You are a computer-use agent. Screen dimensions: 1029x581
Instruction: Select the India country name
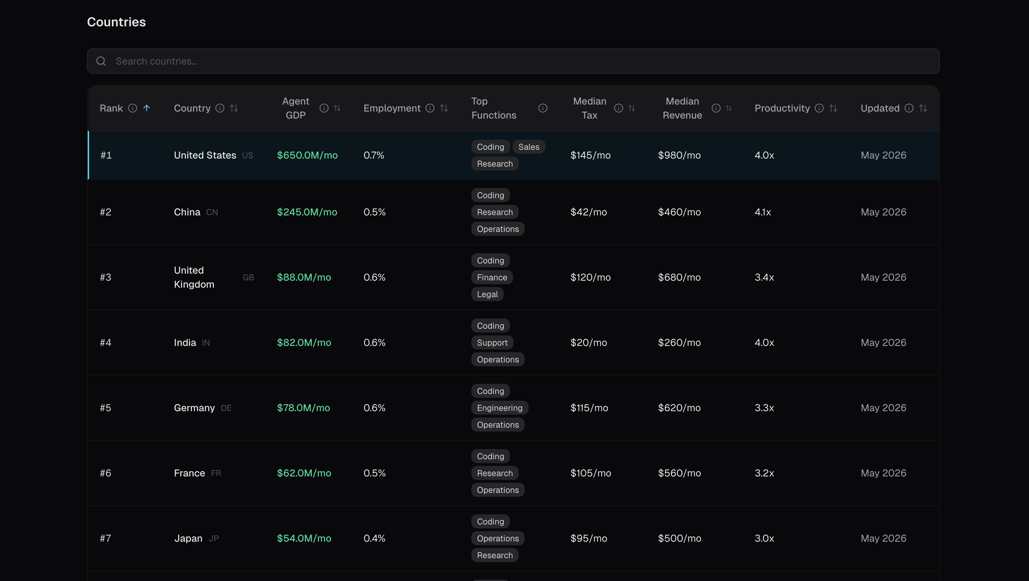point(185,342)
